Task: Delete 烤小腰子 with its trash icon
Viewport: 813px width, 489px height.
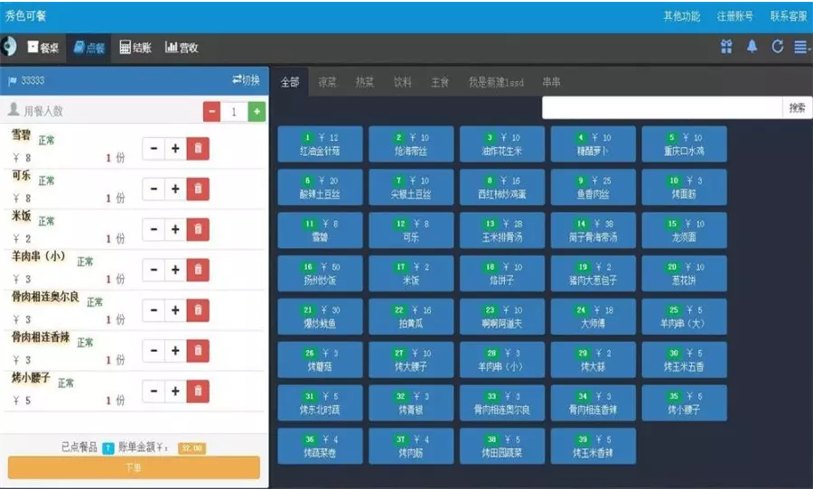Action: pyautogui.click(x=198, y=391)
